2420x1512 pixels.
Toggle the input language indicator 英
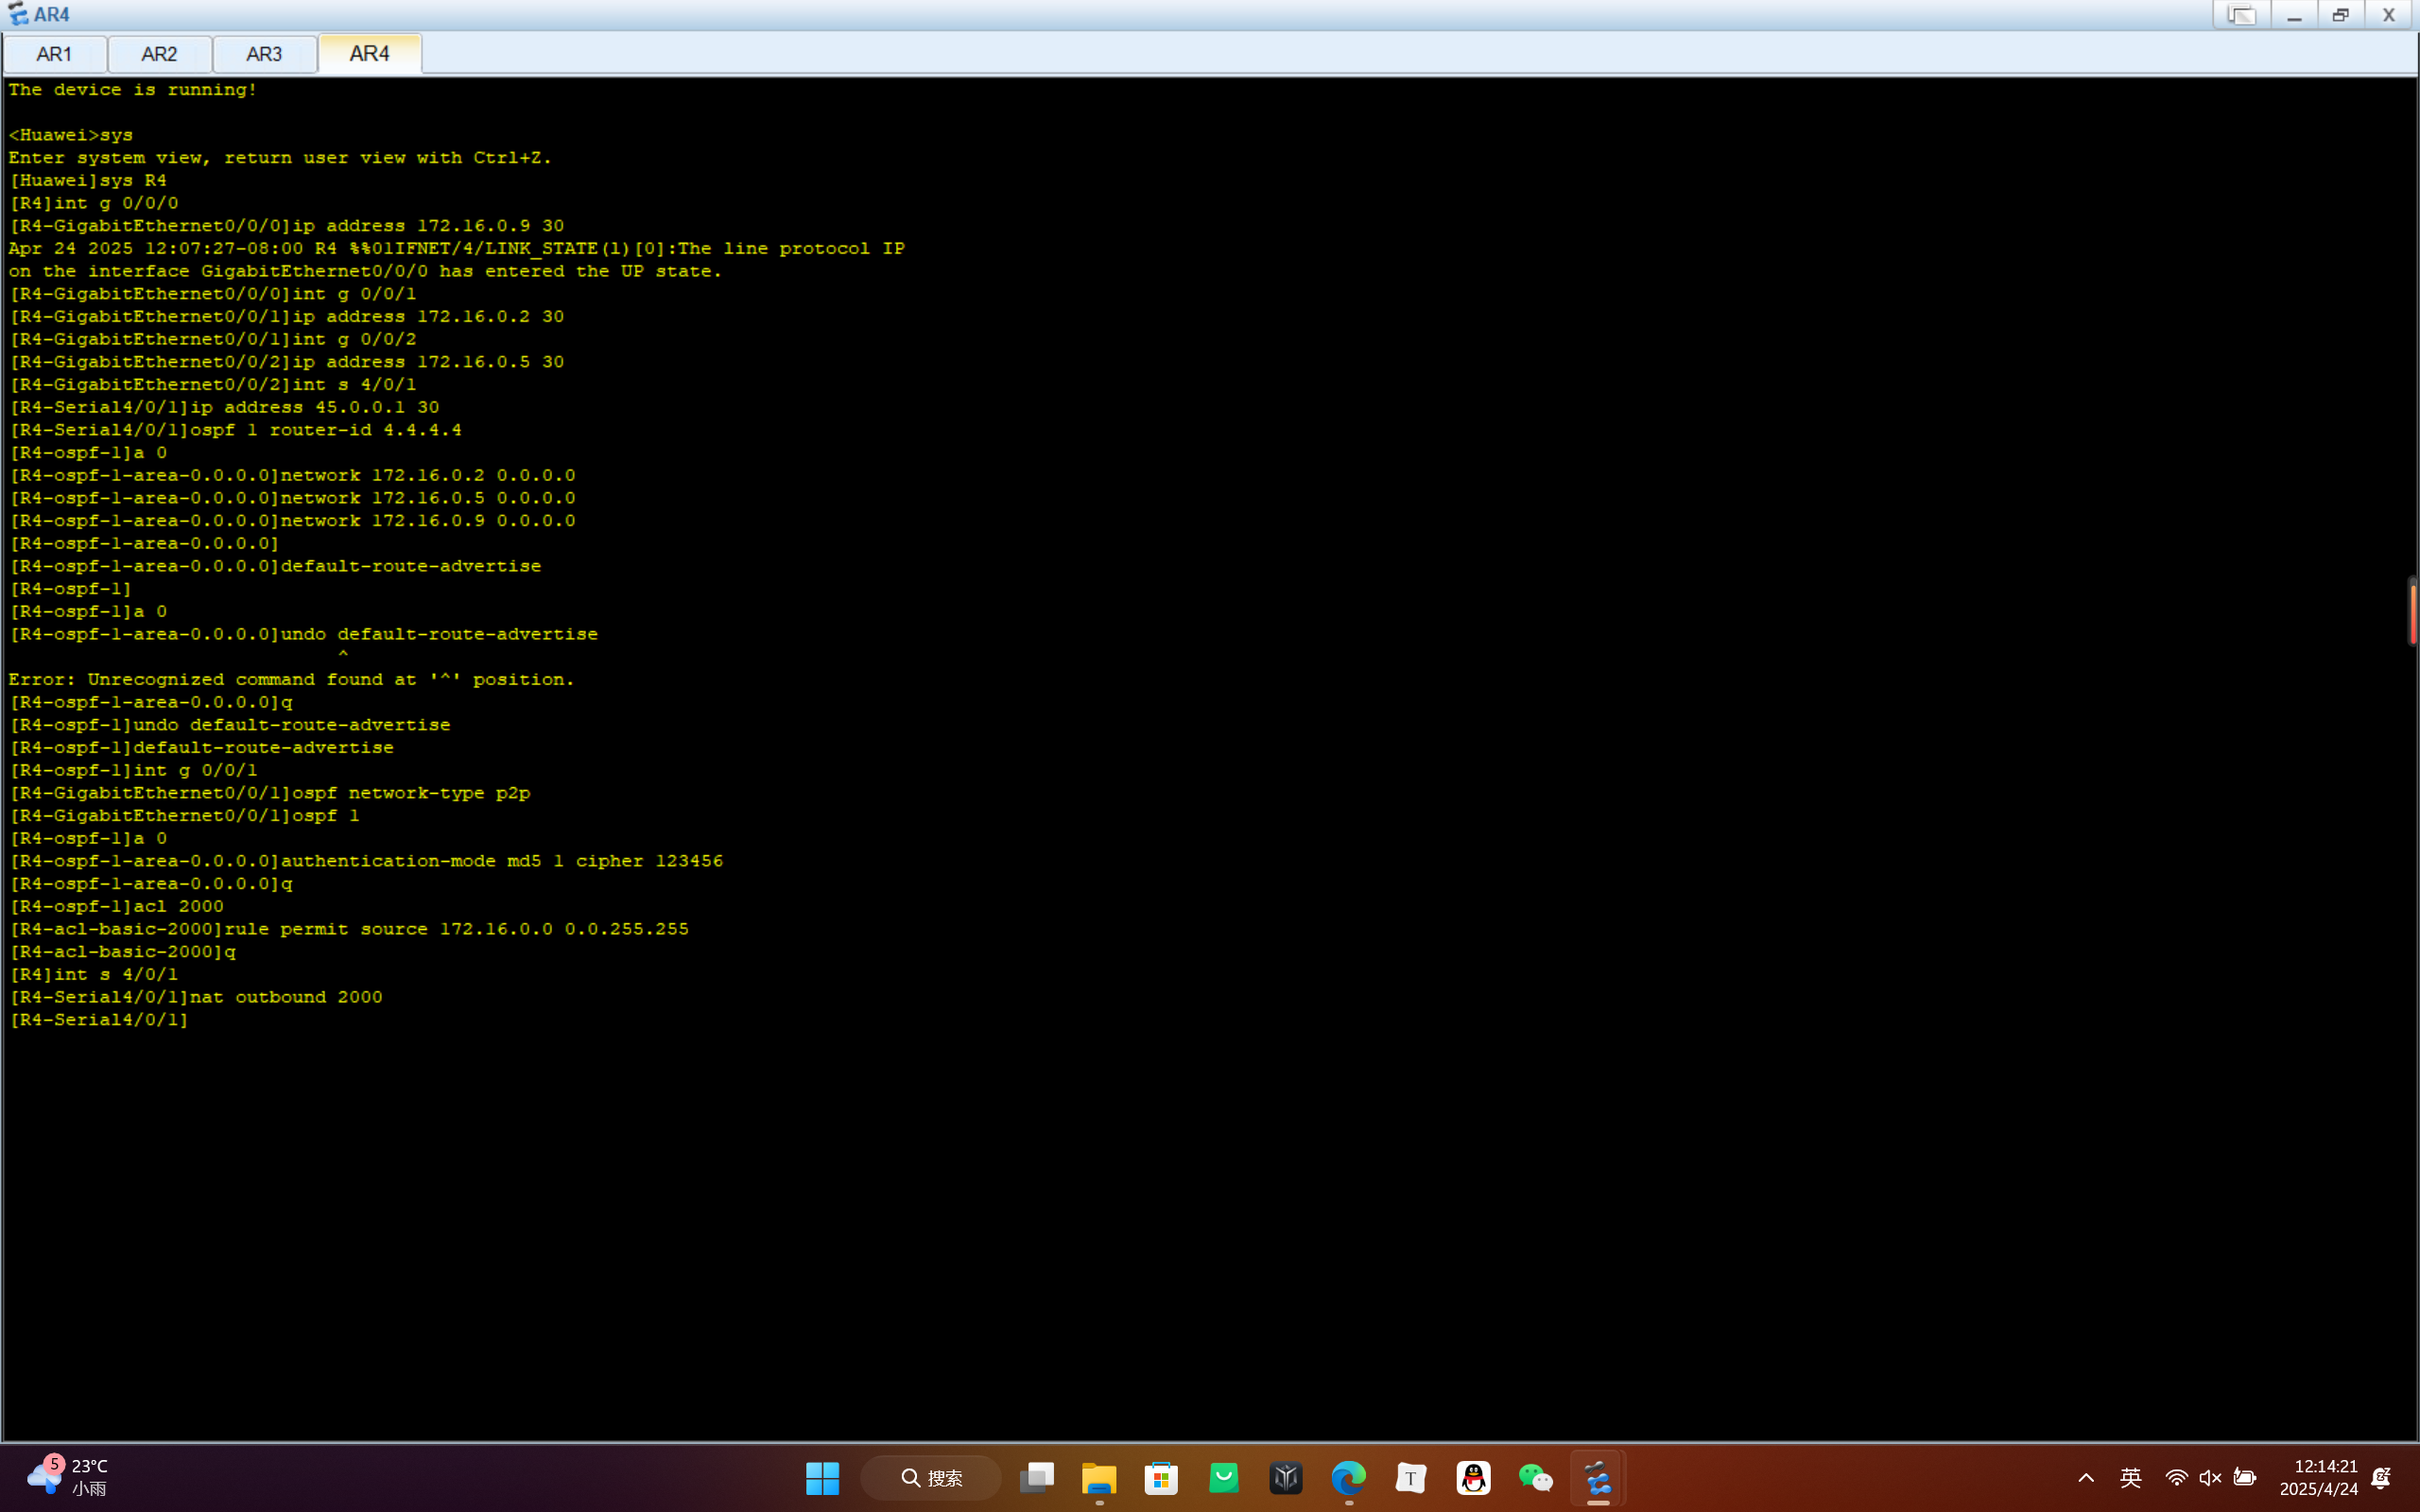(x=2130, y=1478)
